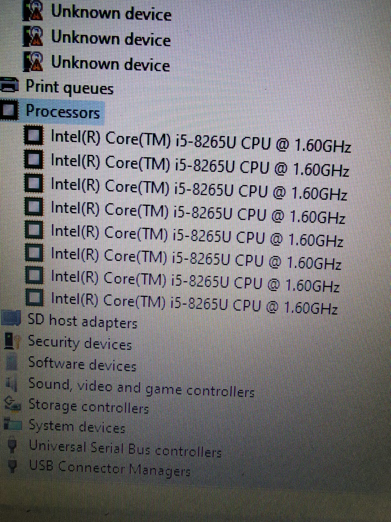391x522 pixels.
Task: Select the second Unknown device entry
Action: click(x=110, y=39)
